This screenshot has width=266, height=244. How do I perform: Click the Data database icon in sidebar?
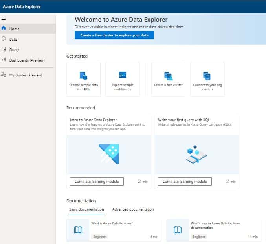tap(4, 39)
